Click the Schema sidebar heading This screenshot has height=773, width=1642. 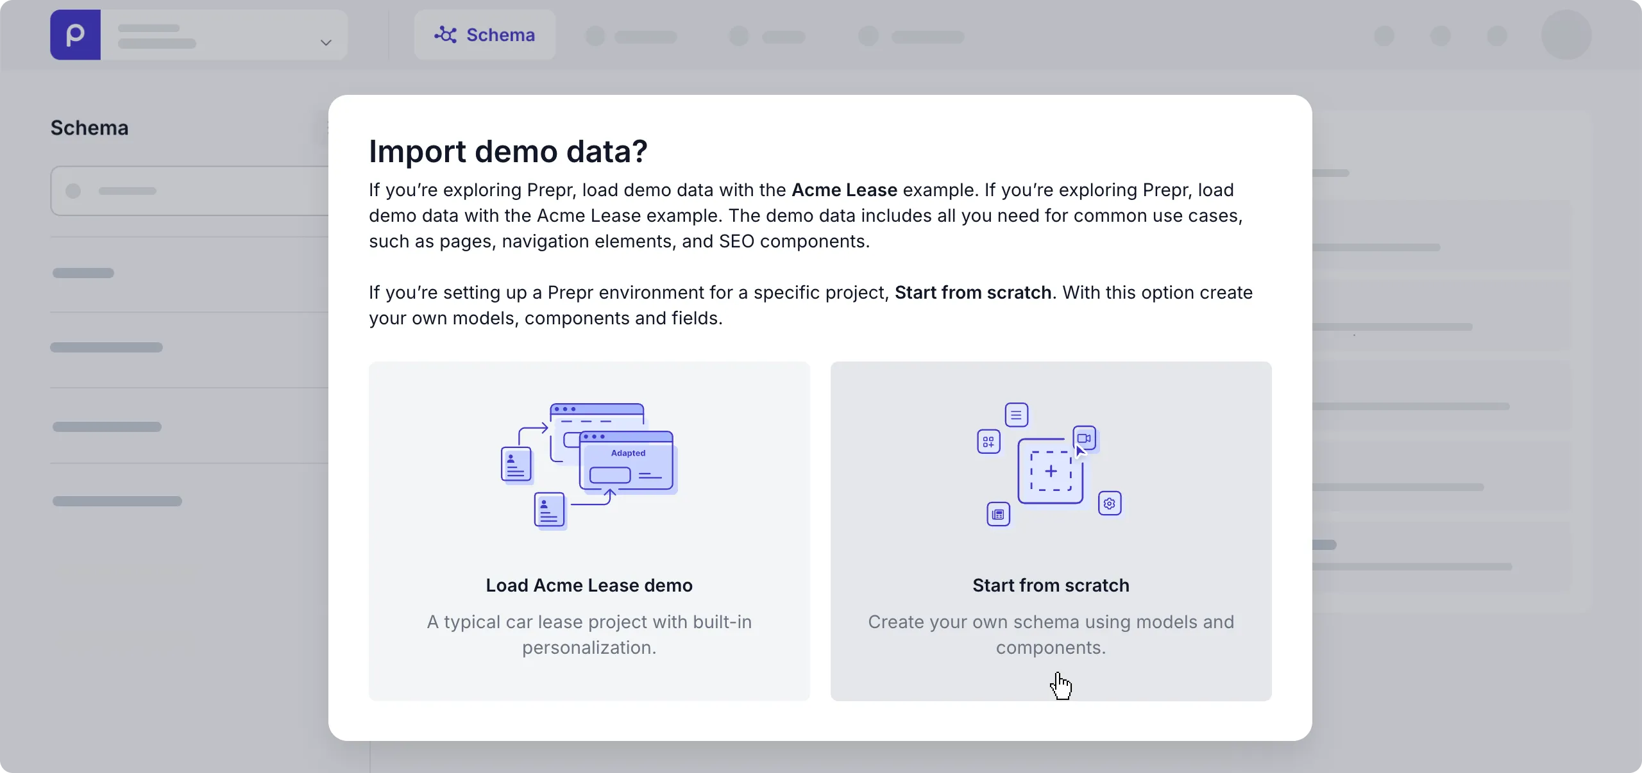(x=89, y=128)
